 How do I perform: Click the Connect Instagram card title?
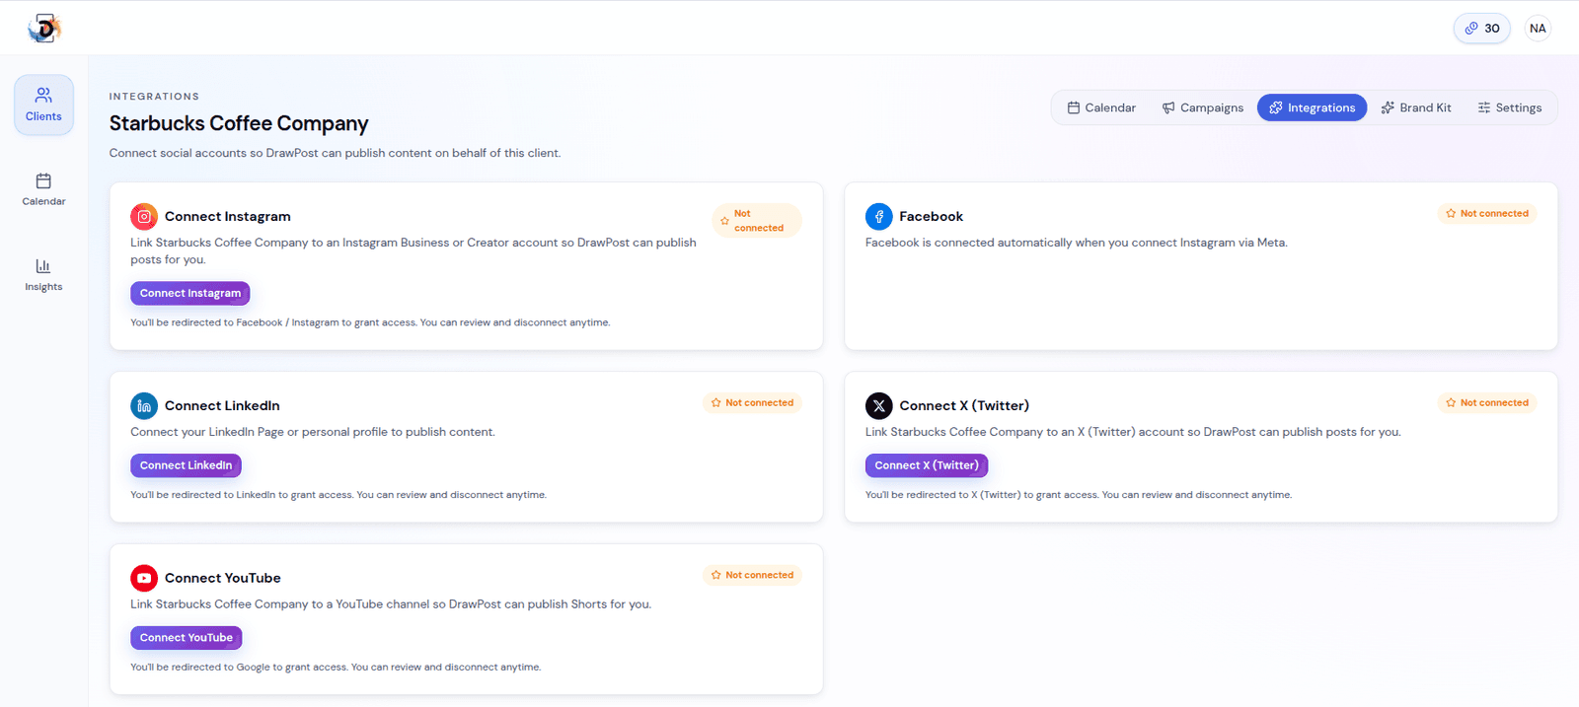pyautogui.click(x=228, y=216)
